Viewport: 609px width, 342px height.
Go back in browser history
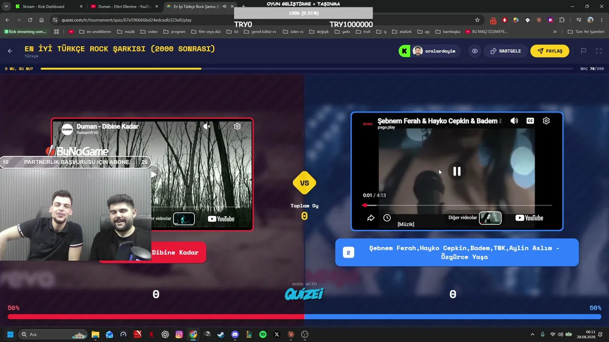pyautogui.click(x=7, y=20)
